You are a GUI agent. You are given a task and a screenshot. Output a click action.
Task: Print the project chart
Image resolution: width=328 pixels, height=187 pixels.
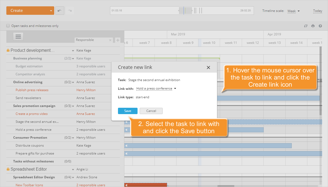[313, 26]
